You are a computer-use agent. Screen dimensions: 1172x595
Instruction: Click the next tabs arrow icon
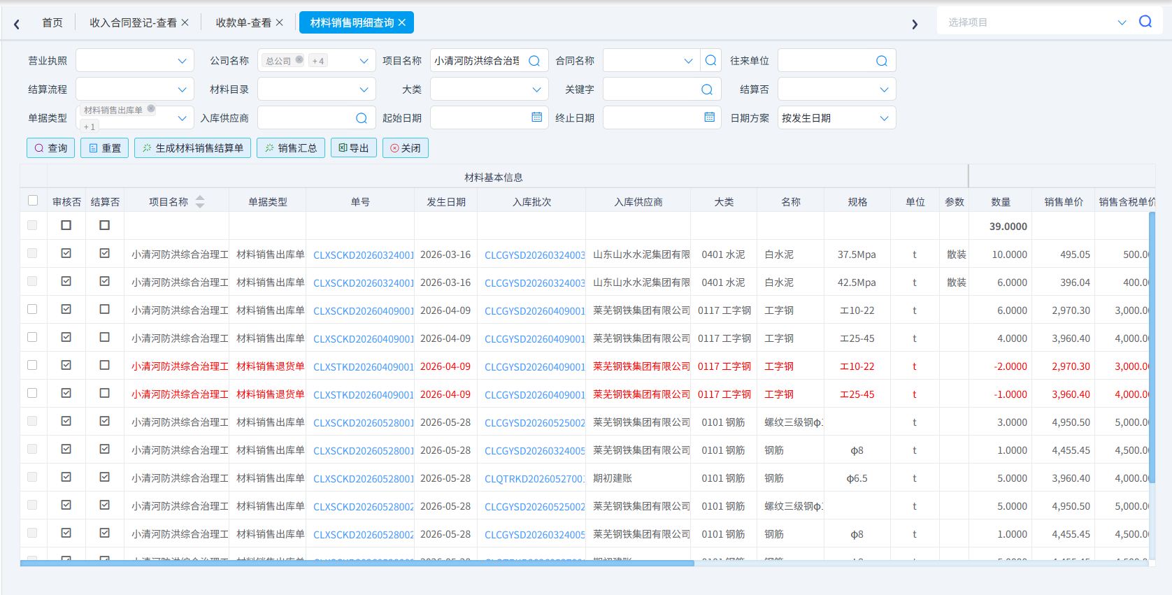[915, 24]
